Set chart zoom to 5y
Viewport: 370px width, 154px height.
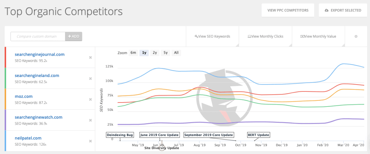[165, 53]
